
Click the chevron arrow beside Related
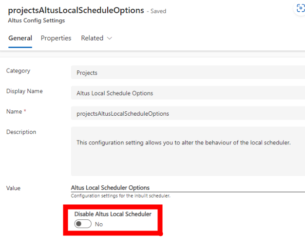(x=110, y=38)
